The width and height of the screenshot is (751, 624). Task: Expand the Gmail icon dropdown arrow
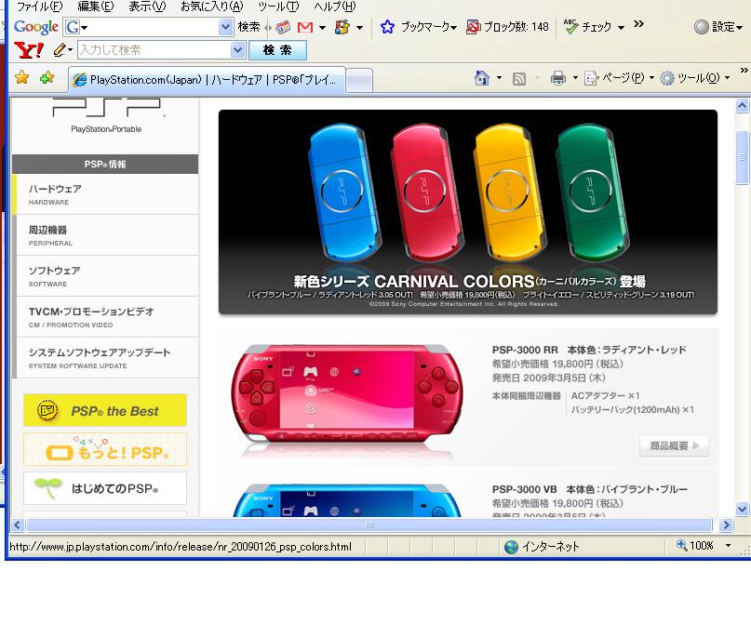[x=322, y=28]
